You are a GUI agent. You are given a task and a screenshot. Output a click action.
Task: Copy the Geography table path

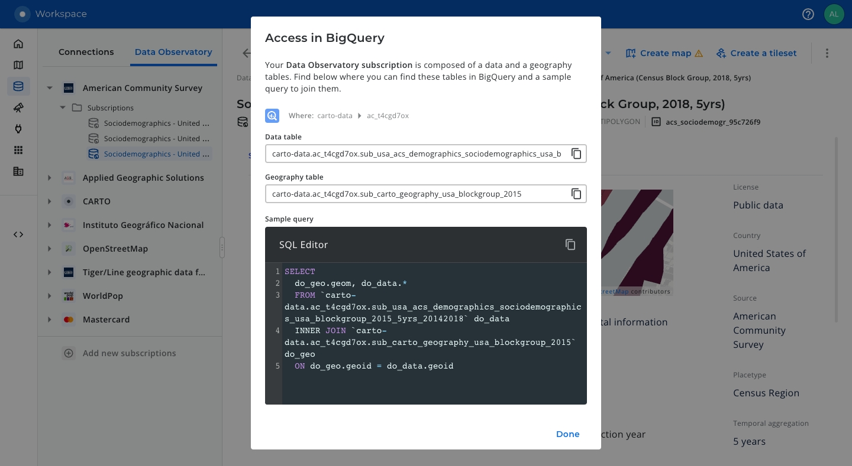tap(576, 194)
